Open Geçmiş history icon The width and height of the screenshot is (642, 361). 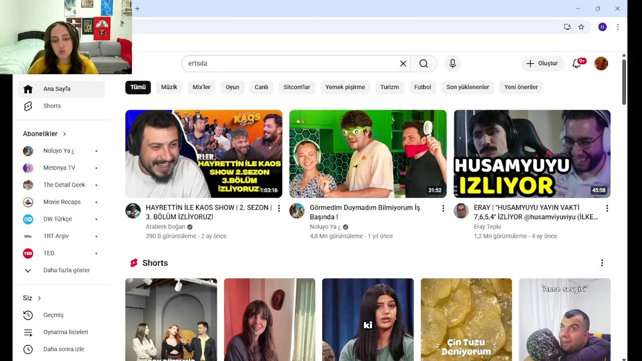28,315
